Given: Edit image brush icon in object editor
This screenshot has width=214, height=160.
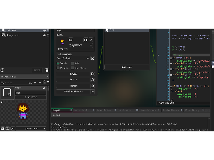Looking at the screenshot, I should (91, 40).
